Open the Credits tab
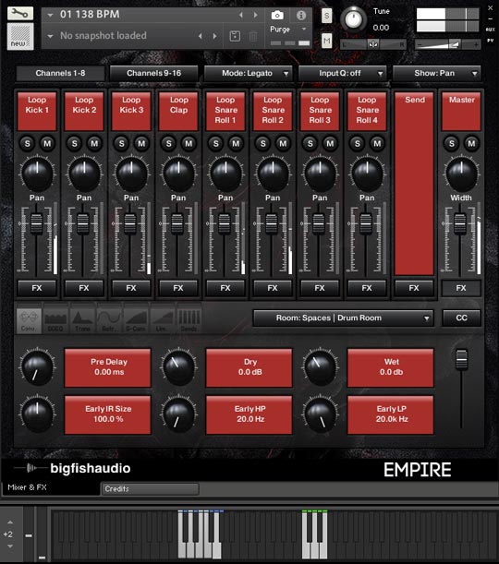 coord(150,489)
